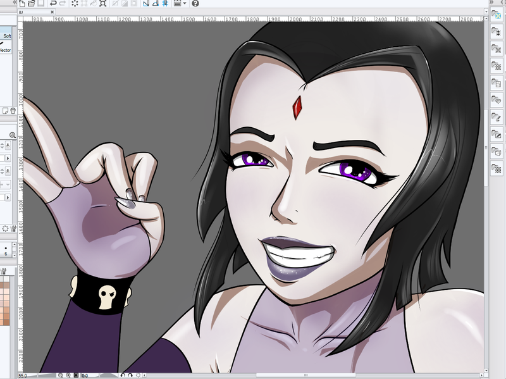Rotate the canvas right
The width and height of the screenshot is (506, 379).
pos(130,375)
